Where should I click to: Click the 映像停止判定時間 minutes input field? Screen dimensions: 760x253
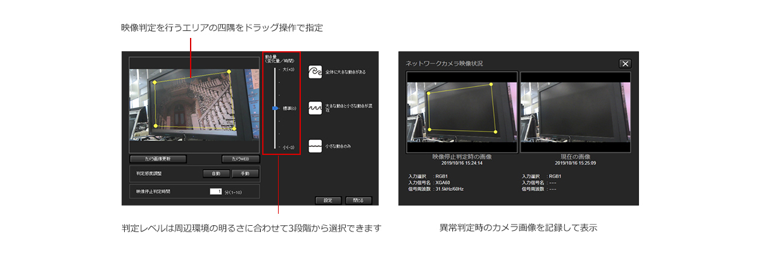[x=215, y=191]
